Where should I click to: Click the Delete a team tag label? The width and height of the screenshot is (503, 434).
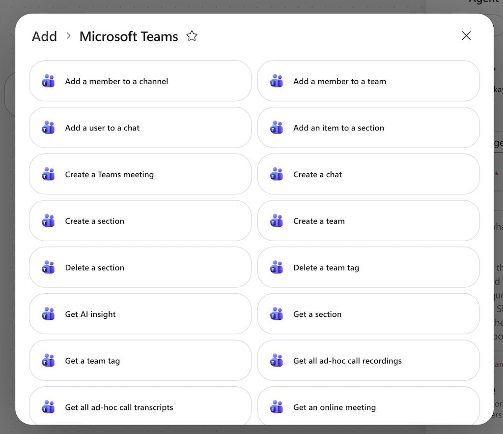326,268
